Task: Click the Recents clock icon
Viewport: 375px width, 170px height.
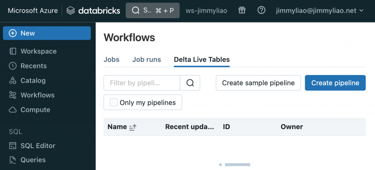Action: click(x=13, y=66)
